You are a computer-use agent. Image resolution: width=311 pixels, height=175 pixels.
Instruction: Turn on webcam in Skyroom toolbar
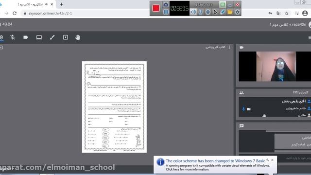tap(26, 37)
